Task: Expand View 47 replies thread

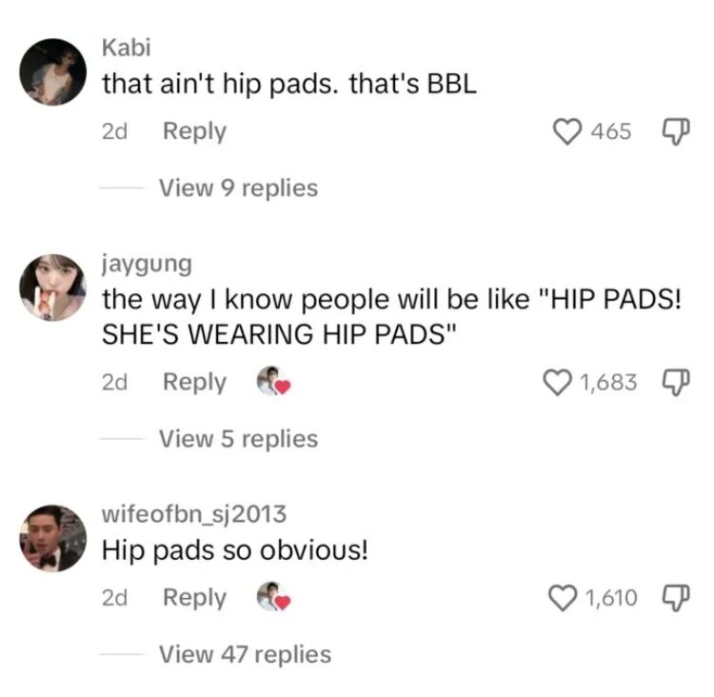Action: (x=245, y=654)
